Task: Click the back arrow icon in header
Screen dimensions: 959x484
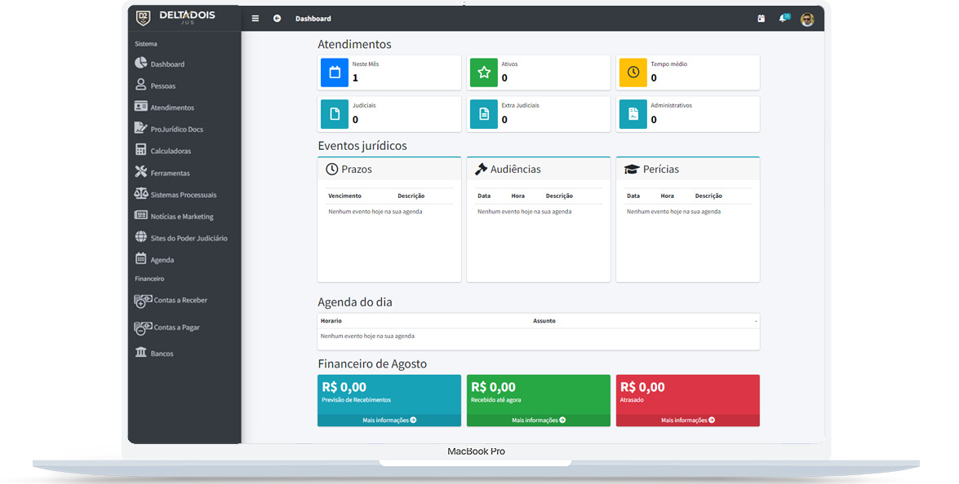Action: click(x=277, y=19)
